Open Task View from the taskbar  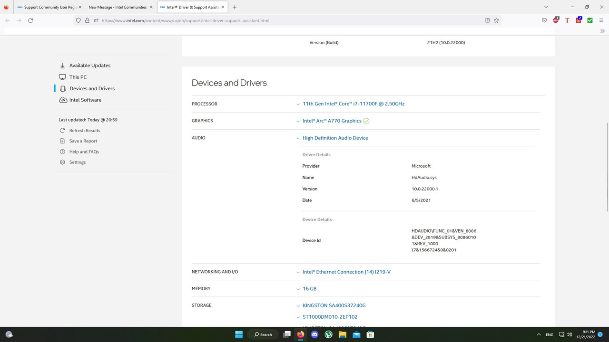pos(286,334)
